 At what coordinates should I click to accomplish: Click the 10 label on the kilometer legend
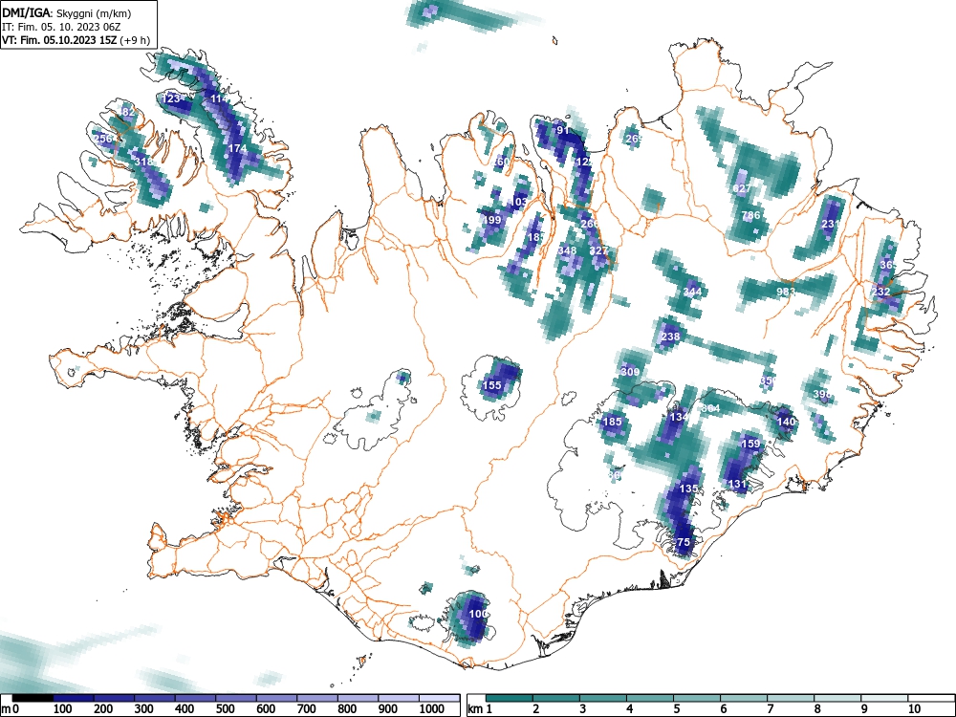pyautogui.click(x=913, y=709)
